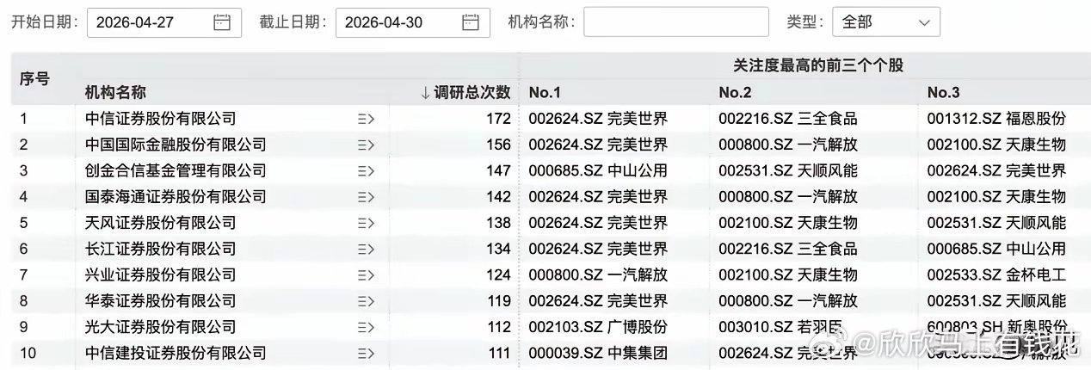
Task: Select 长江证券股份有限公司 row name
Action: point(160,249)
